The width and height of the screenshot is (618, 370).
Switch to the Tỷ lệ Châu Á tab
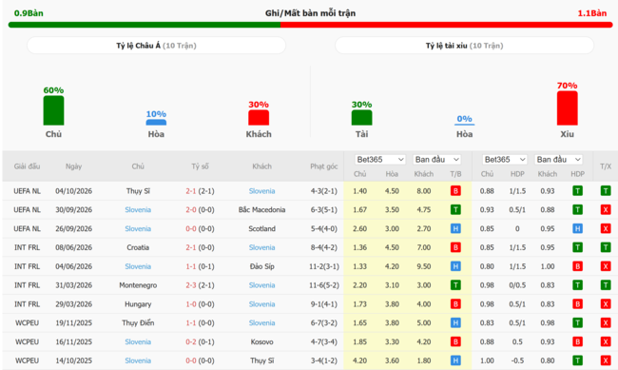point(156,46)
